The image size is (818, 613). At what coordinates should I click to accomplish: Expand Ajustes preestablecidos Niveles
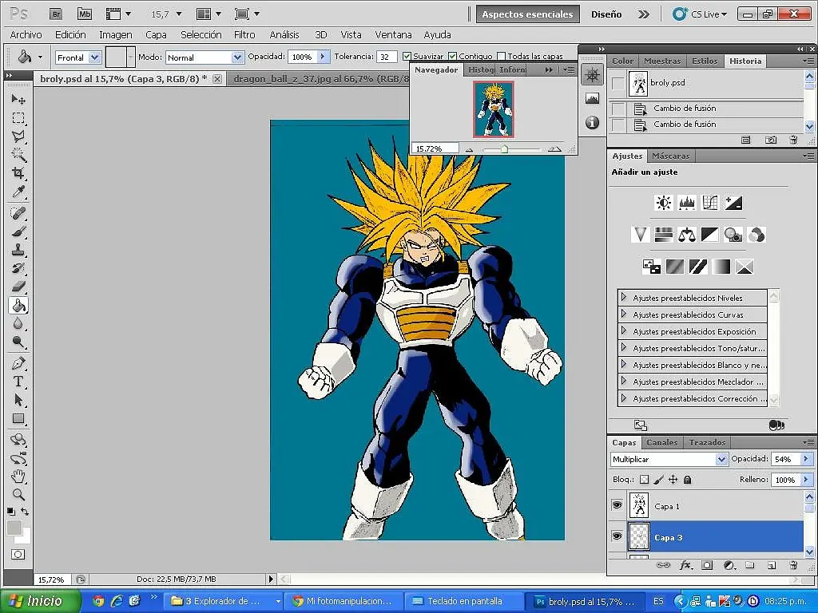[x=623, y=297]
